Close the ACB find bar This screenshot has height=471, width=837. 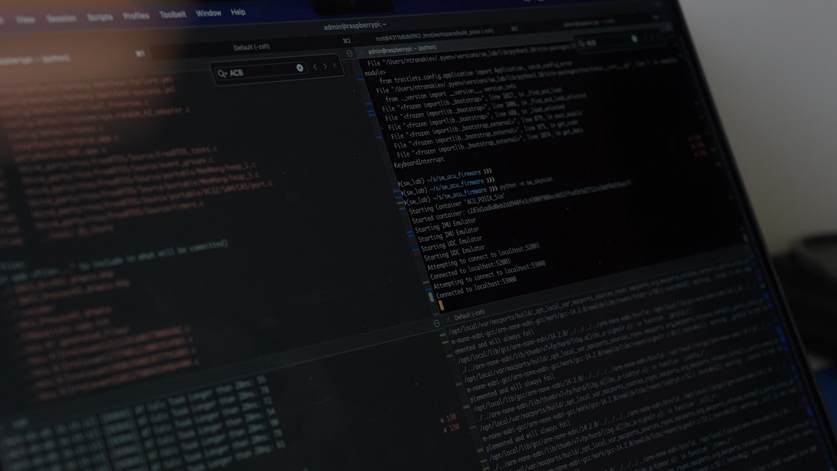(x=335, y=65)
